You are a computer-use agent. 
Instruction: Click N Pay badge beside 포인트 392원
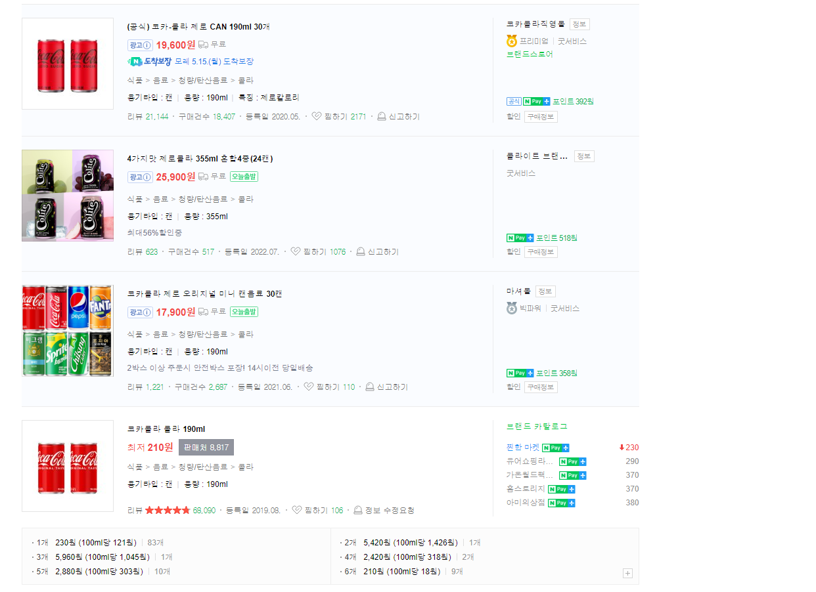(x=537, y=101)
